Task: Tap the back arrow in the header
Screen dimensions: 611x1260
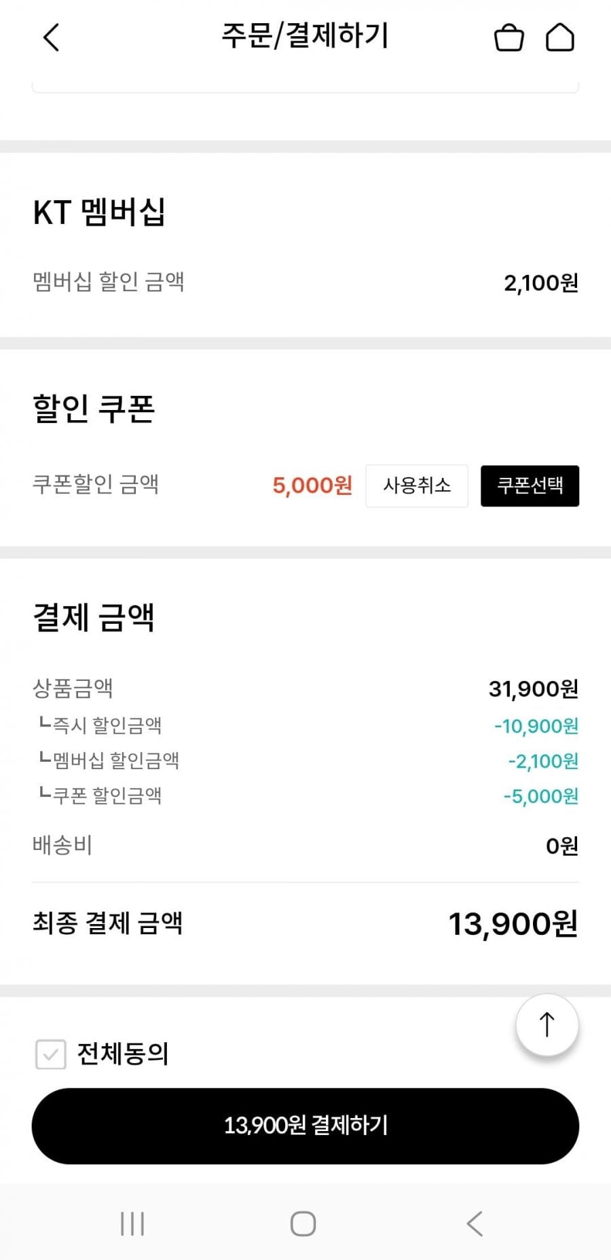Action: point(51,37)
